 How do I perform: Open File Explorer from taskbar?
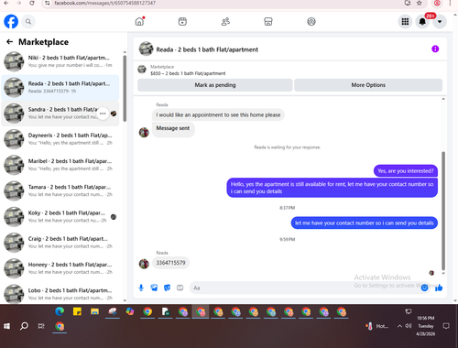[x=94, y=311]
